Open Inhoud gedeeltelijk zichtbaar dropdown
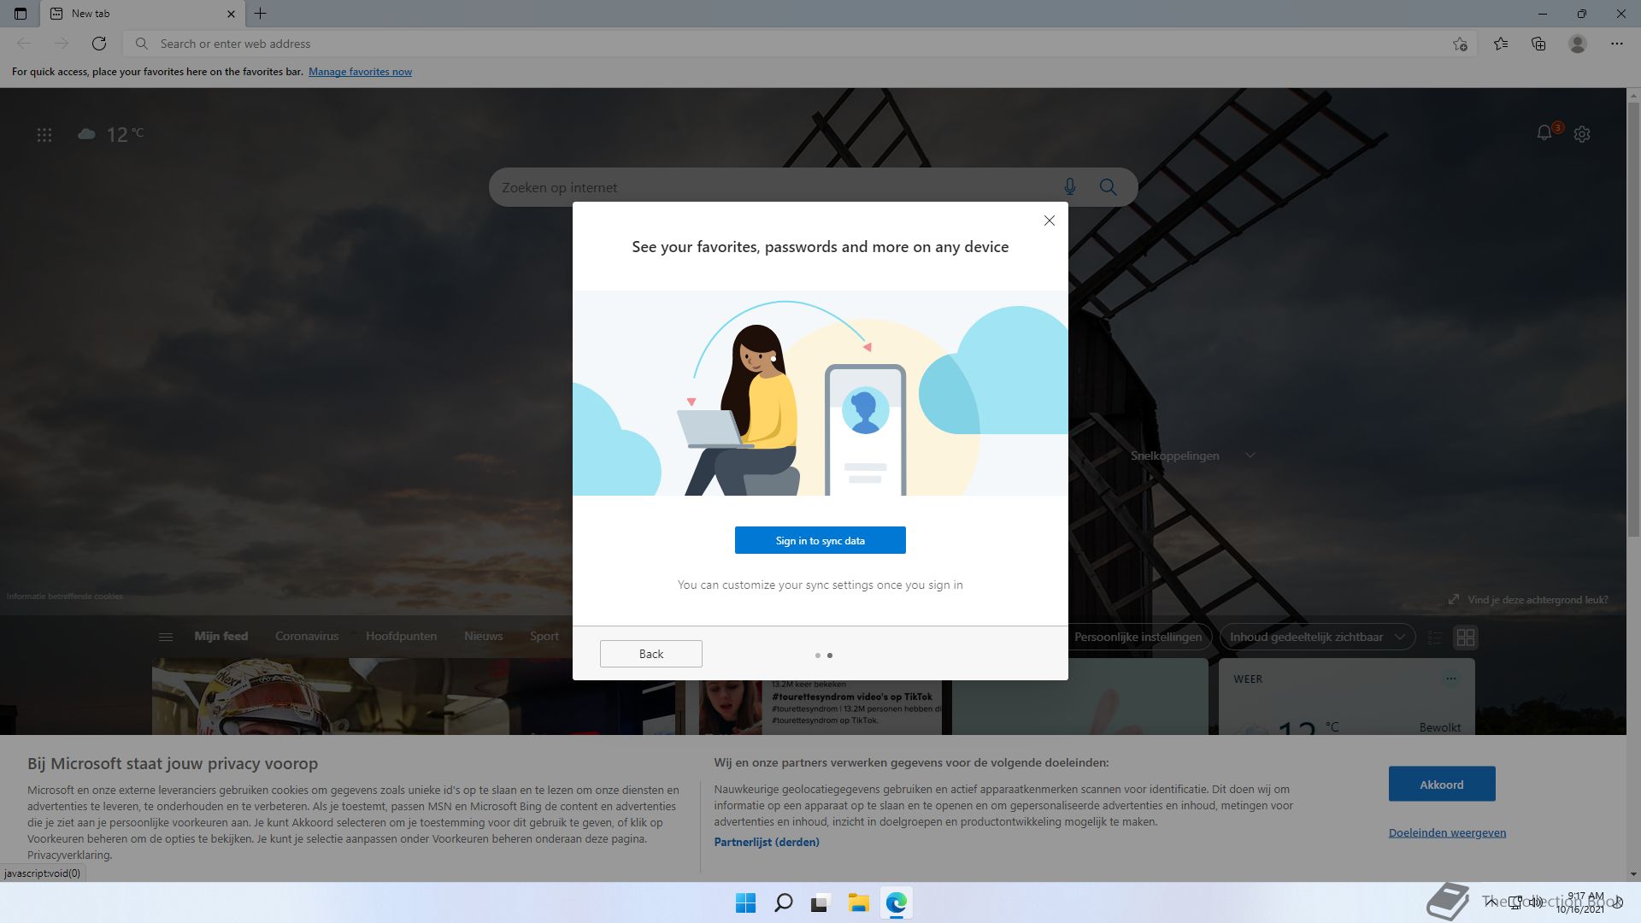The width and height of the screenshot is (1641, 923). pos(1317,638)
